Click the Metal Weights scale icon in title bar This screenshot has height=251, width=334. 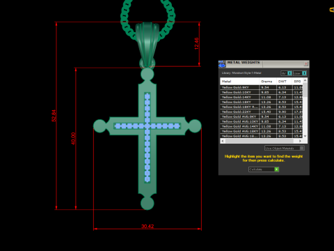222,64
